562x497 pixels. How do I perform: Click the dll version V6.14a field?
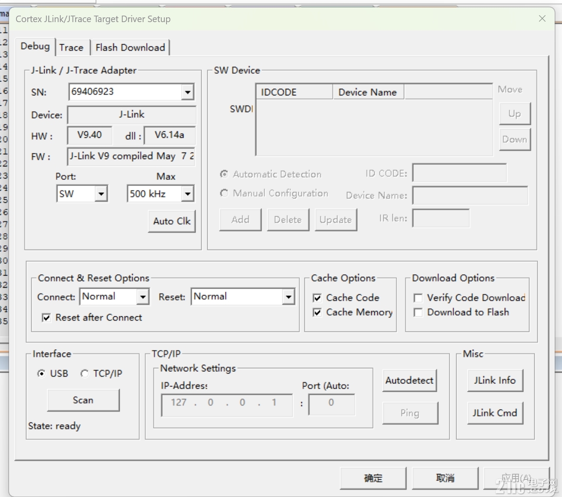click(170, 135)
